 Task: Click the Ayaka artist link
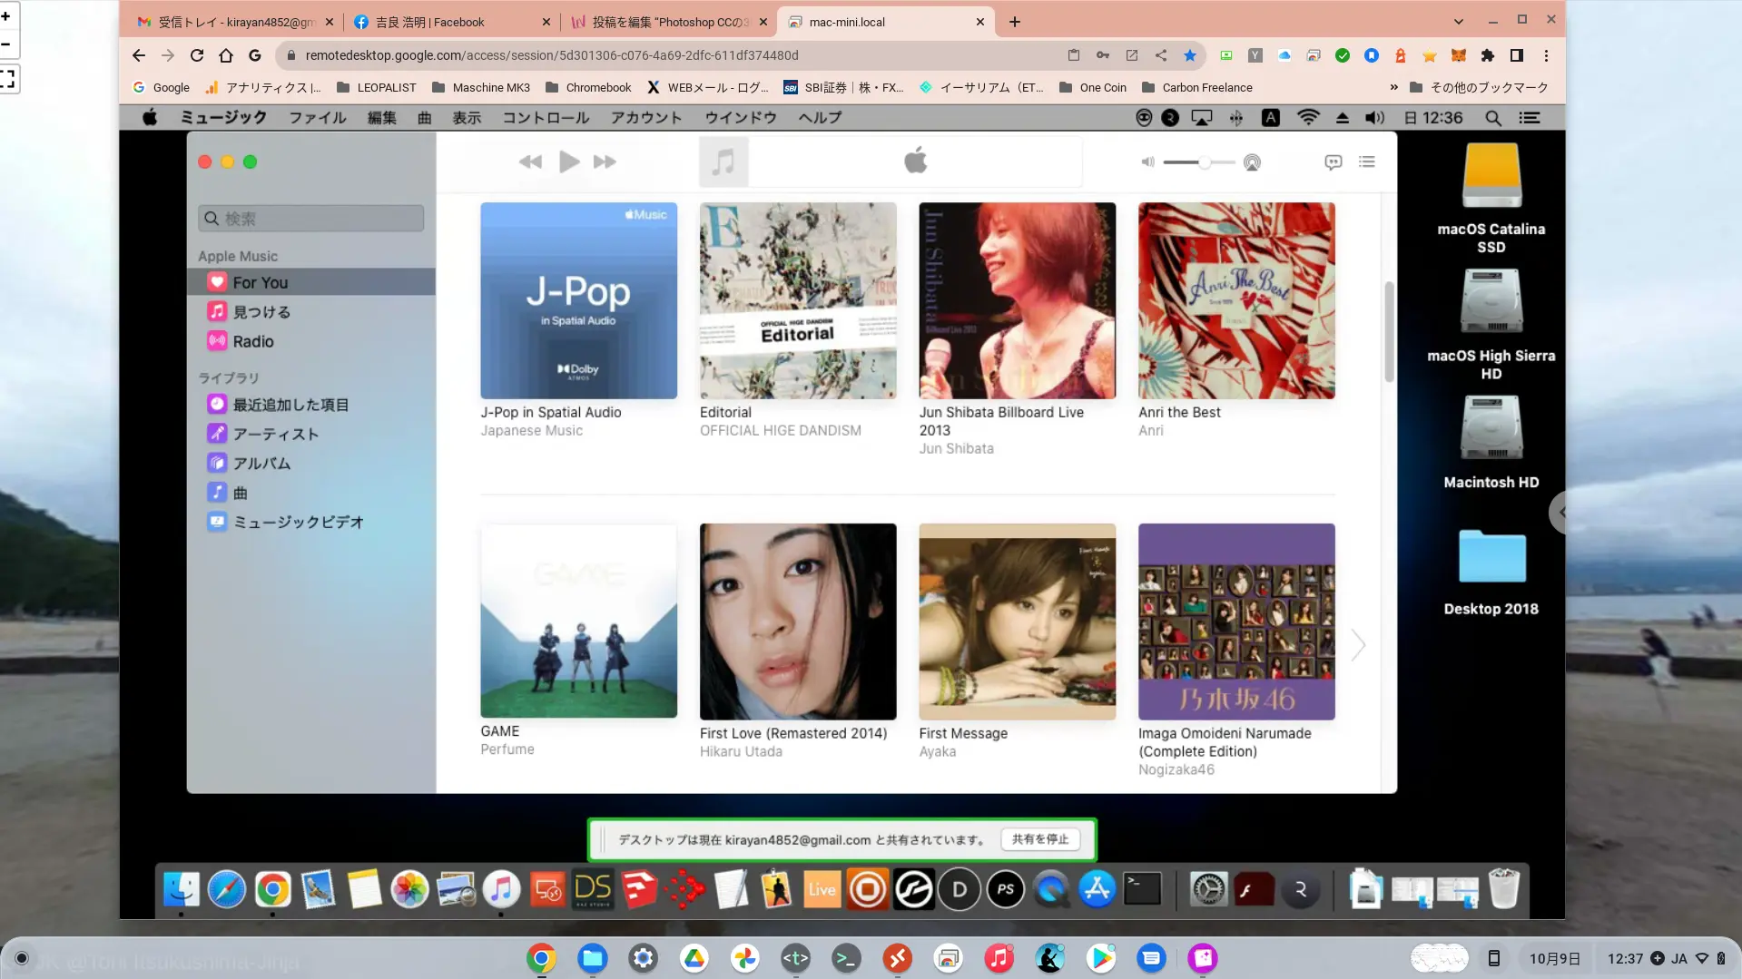pyautogui.click(x=938, y=752)
